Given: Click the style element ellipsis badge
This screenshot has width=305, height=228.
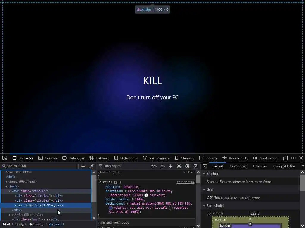Looking at the screenshot, I should (x=27, y=215).
